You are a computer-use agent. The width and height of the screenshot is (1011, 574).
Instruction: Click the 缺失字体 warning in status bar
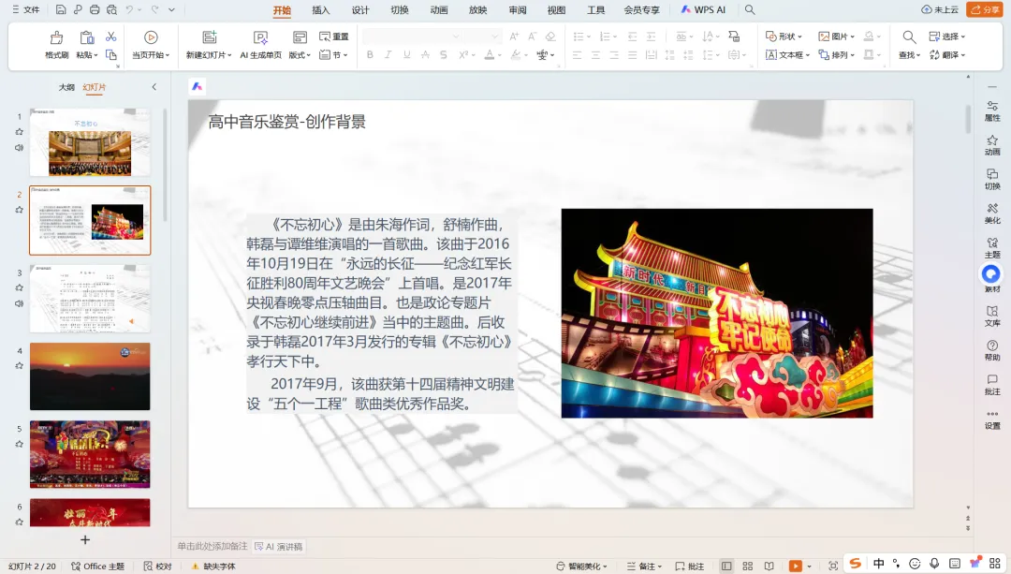(213, 566)
